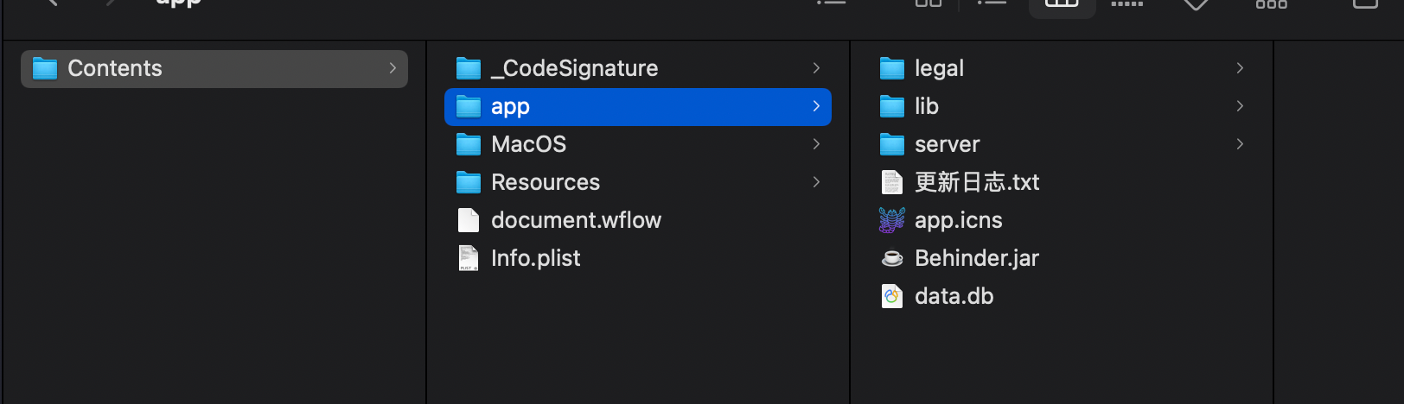Click the 更新日志.txt text file icon
This screenshot has height=404, width=1404.
tap(892, 182)
